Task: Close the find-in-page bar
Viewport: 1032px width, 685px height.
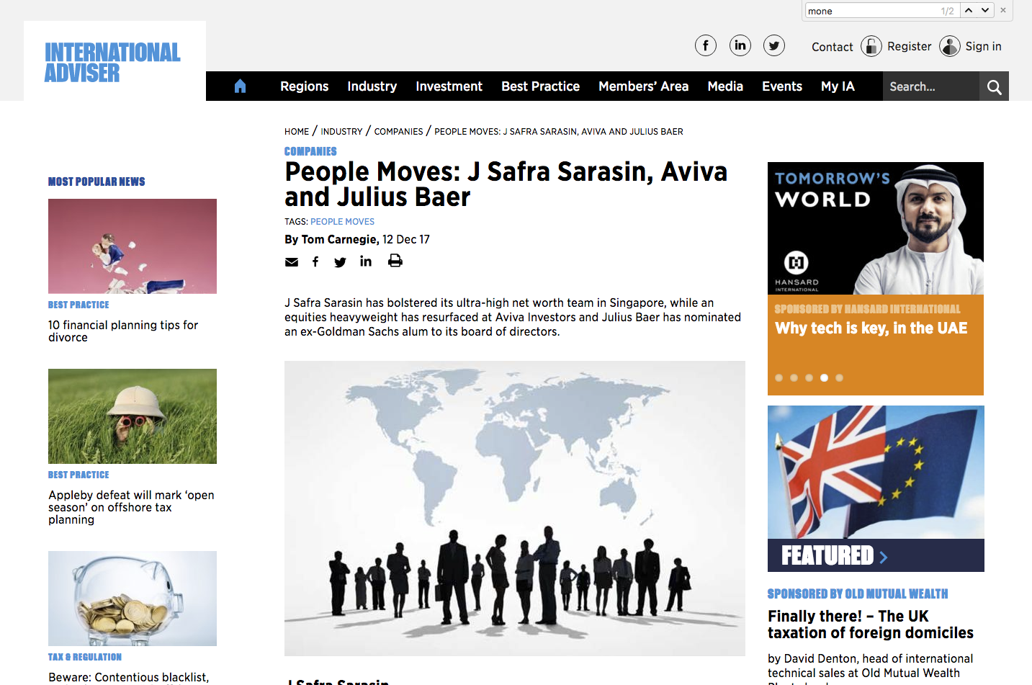Action: [x=1003, y=10]
